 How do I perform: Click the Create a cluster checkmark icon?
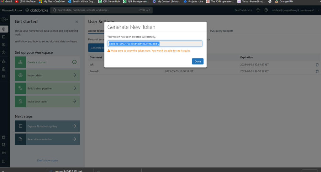pos(74,62)
